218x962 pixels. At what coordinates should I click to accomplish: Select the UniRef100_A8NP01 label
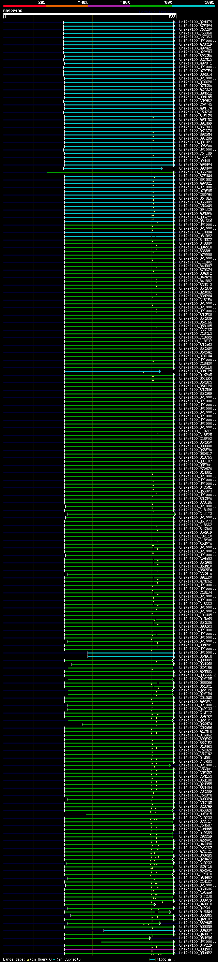point(196,645)
